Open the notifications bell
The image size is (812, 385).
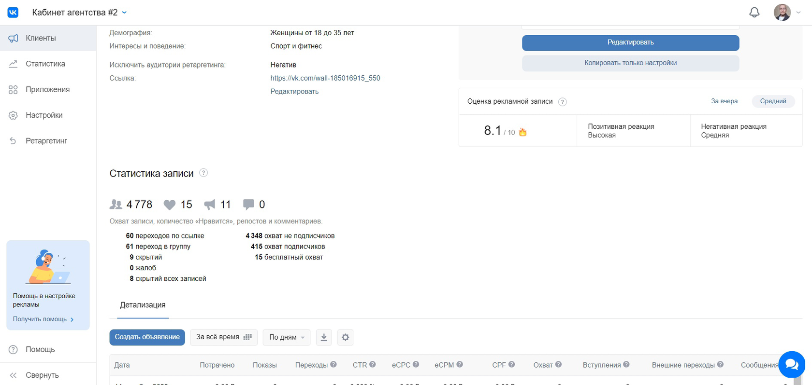754,13
